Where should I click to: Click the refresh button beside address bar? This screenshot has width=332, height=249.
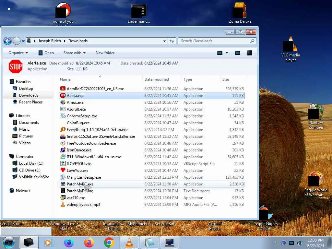(172, 41)
